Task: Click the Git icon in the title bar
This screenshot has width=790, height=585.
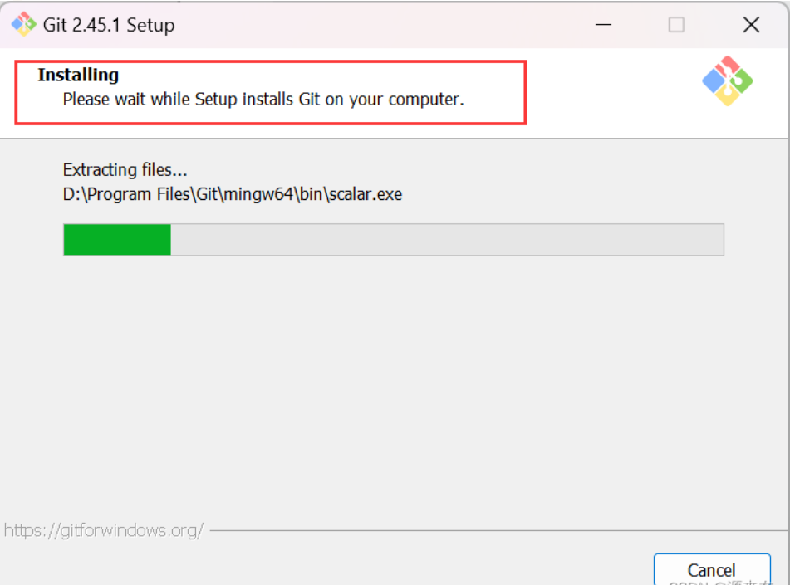Action: 23,25
